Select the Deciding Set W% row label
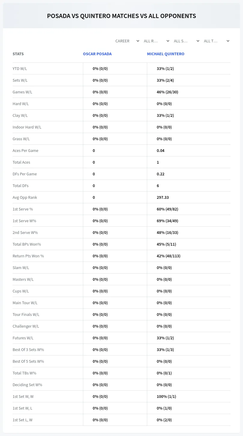 (27, 385)
